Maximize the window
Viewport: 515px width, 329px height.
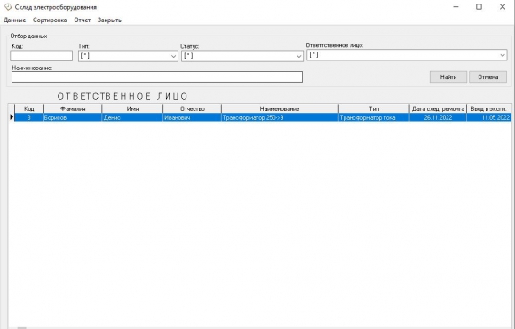click(x=479, y=7)
